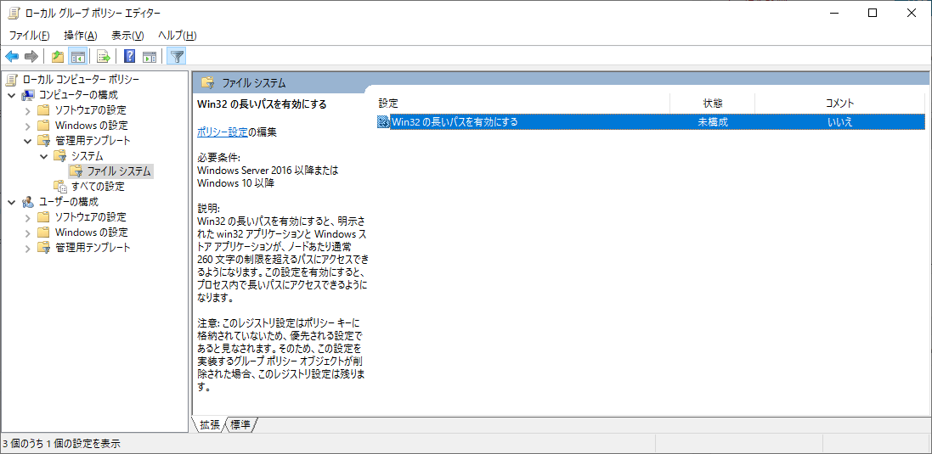The width and height of the screenshot is (932, 454).
Task: Go up one level with folder icon
Action: [x=57, y=57]
